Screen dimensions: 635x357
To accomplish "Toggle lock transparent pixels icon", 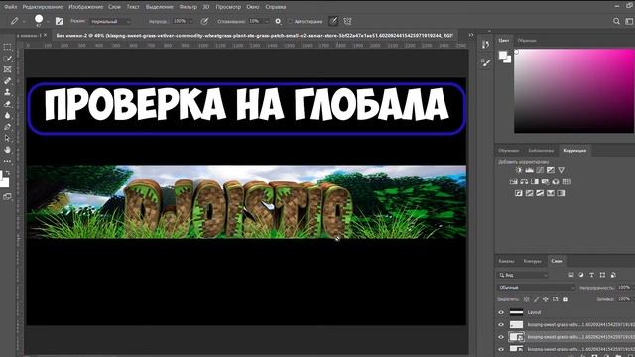I will point(527,299).
